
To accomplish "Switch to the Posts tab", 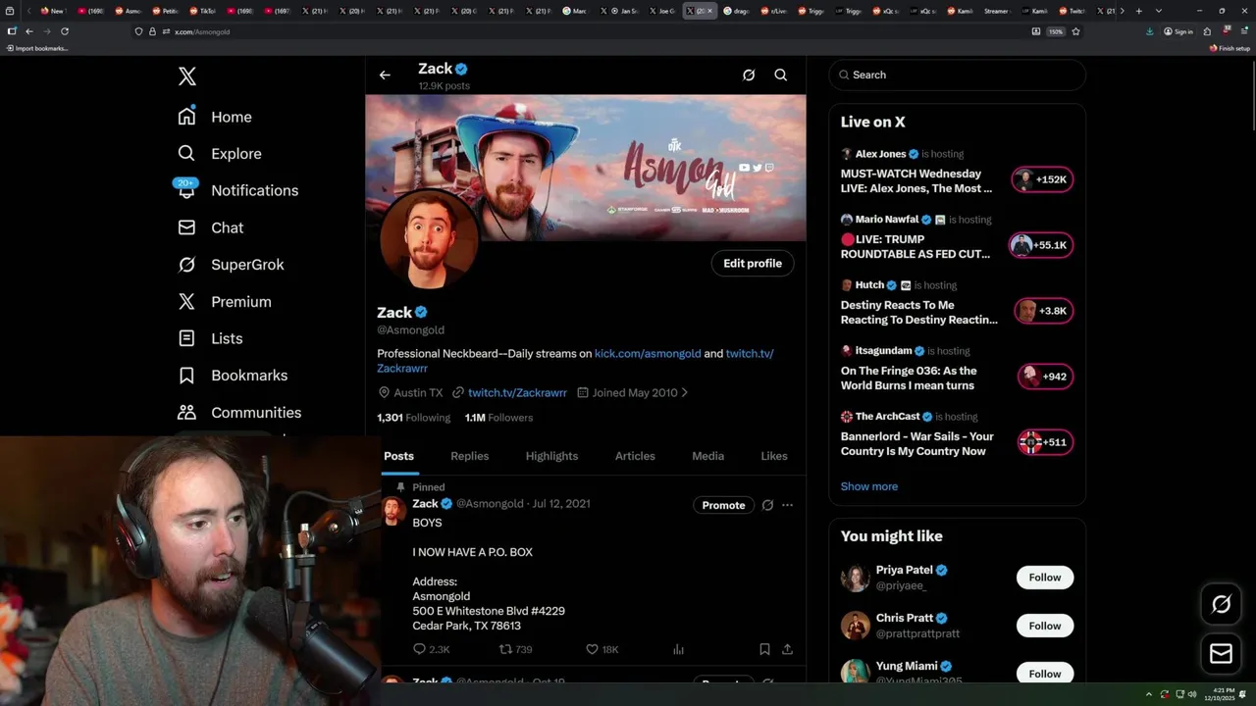I will pyautogui.click(x=398, y=456).
